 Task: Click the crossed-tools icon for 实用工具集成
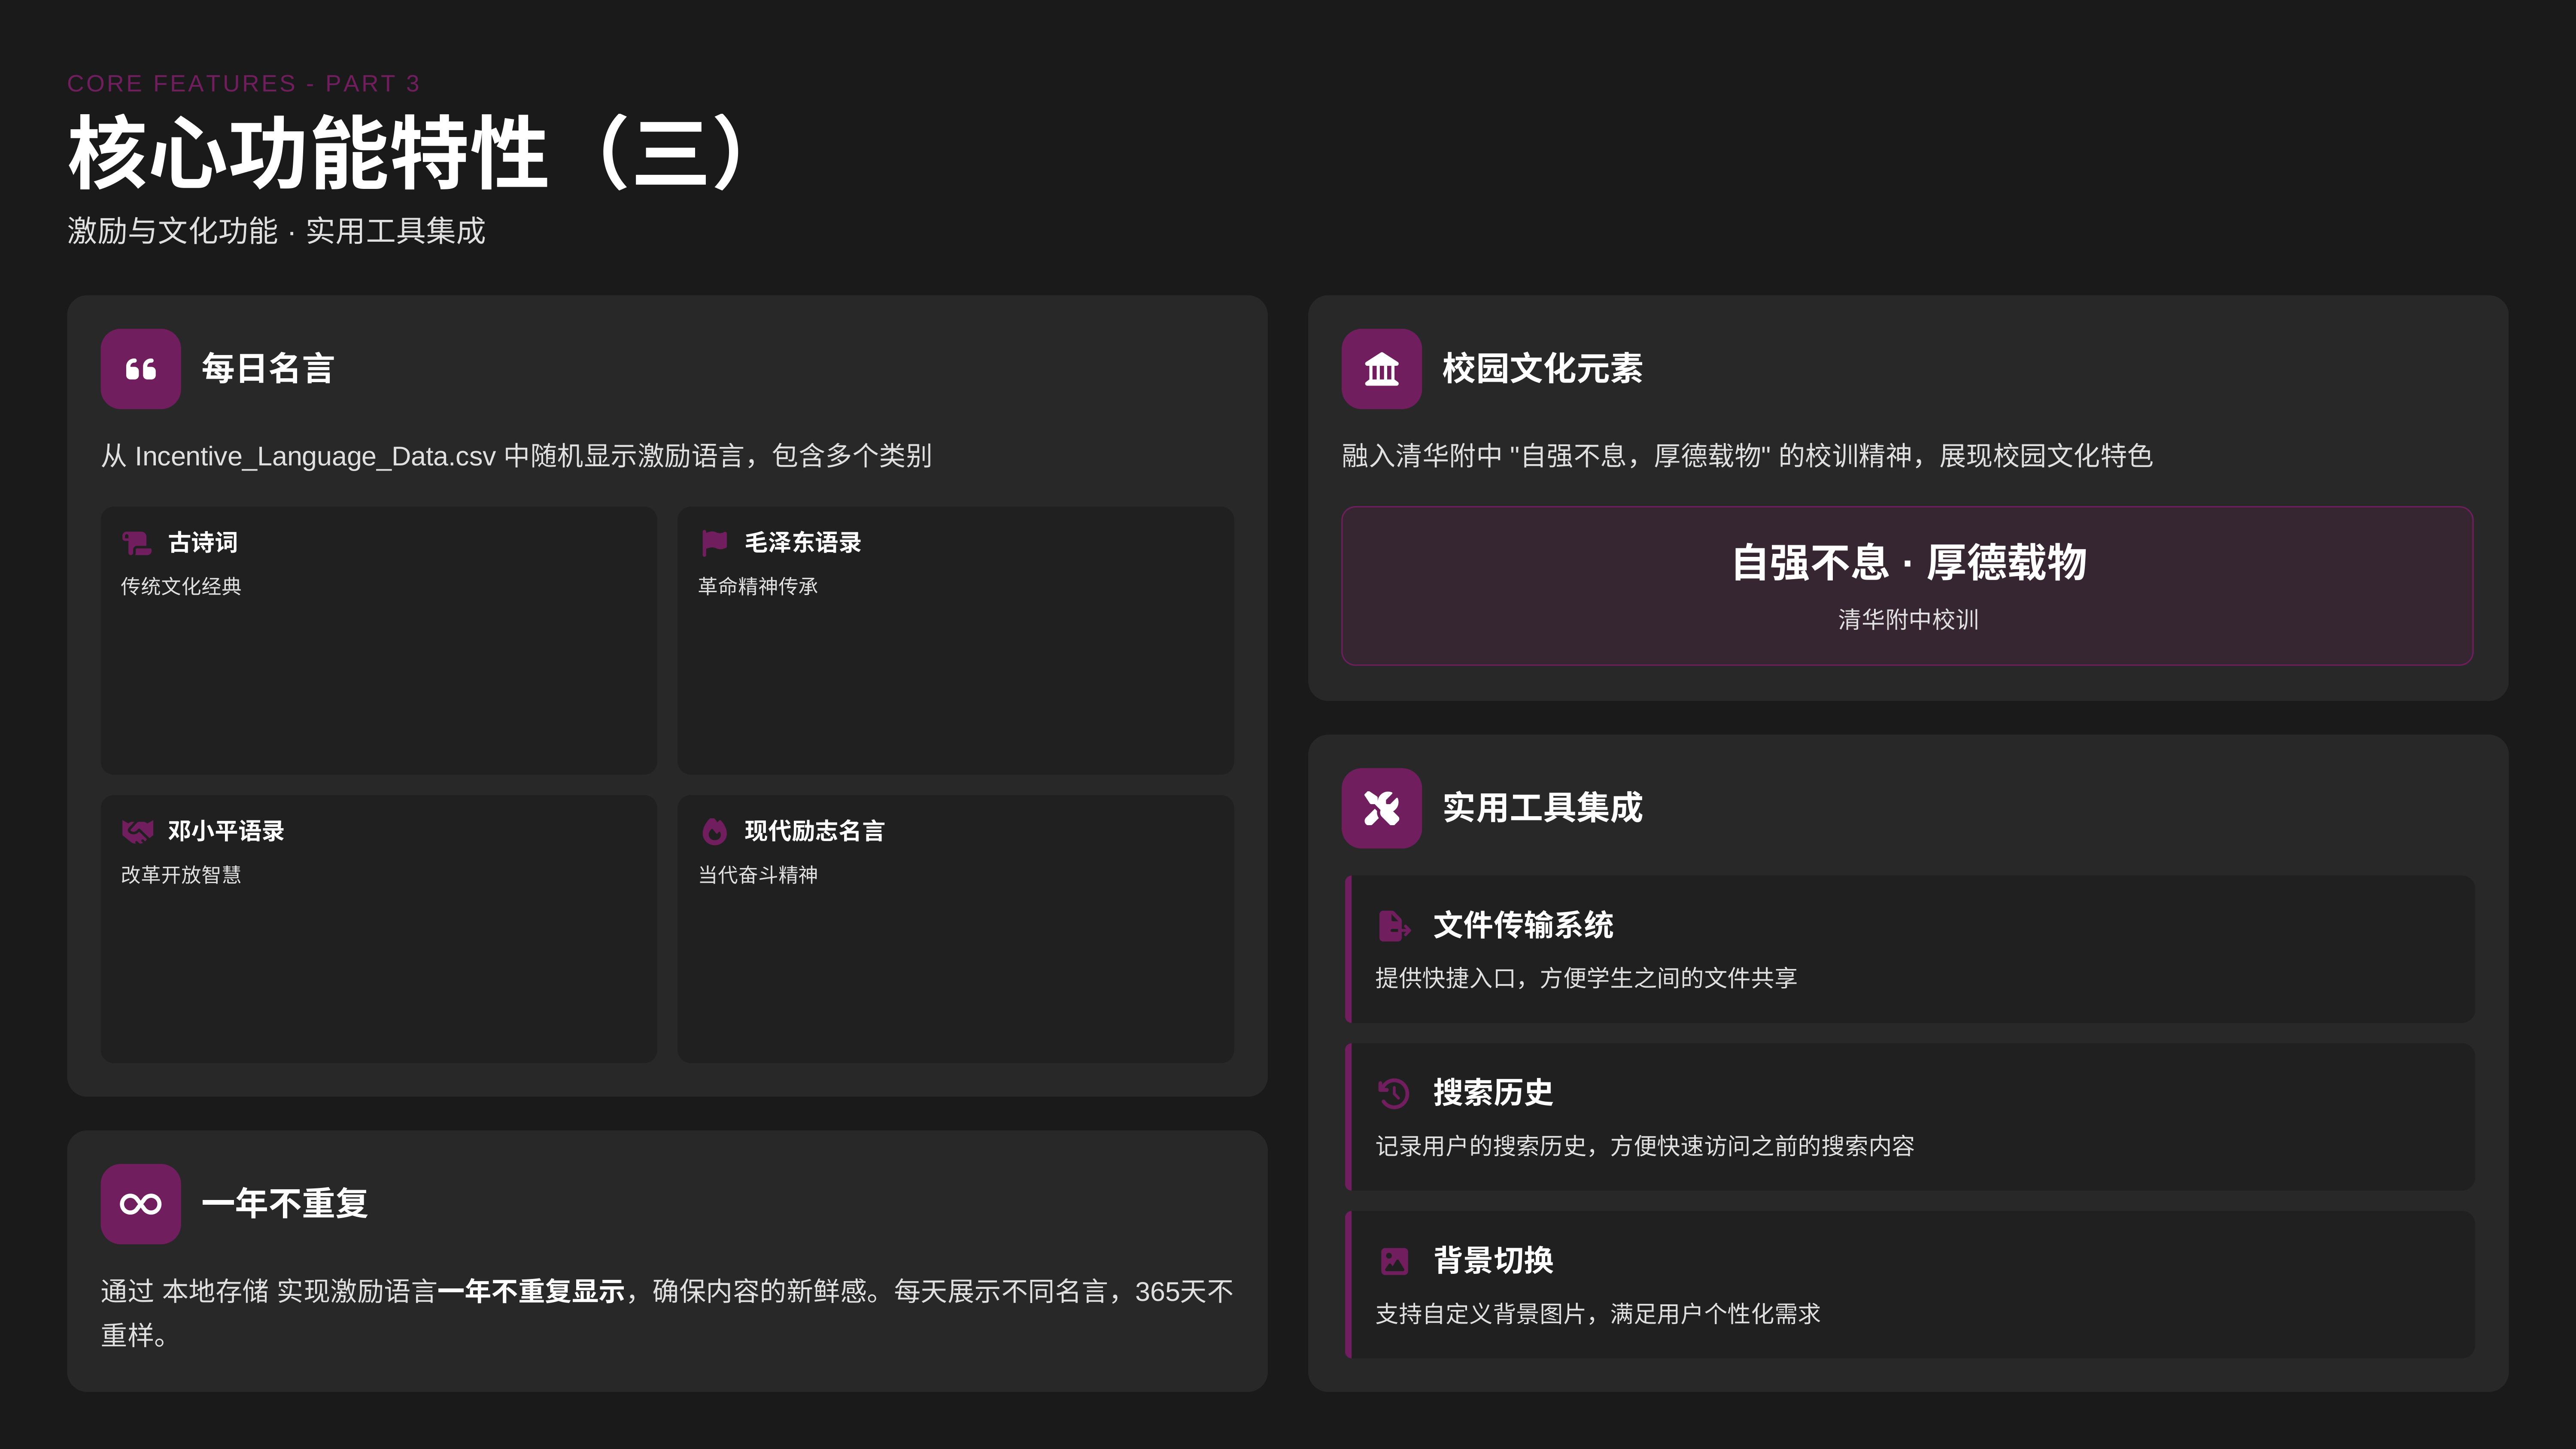1381,808
